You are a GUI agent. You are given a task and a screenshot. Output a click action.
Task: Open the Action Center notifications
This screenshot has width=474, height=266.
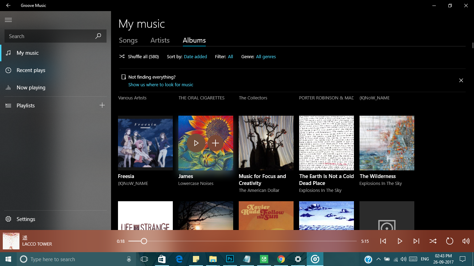tap(462, 259)
